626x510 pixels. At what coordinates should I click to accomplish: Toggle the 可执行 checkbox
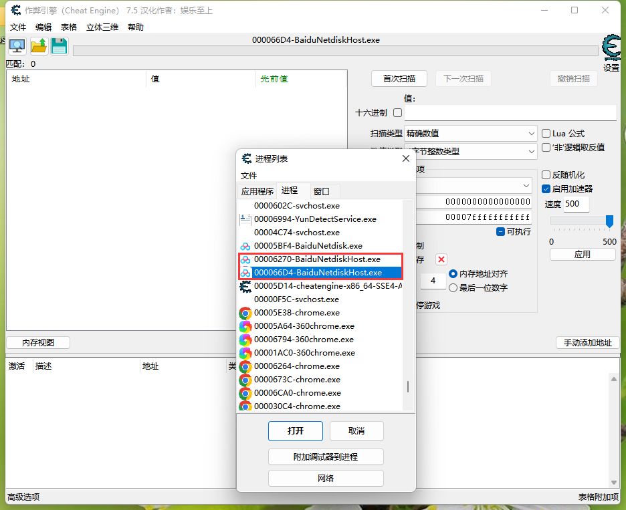pos(501,231)
